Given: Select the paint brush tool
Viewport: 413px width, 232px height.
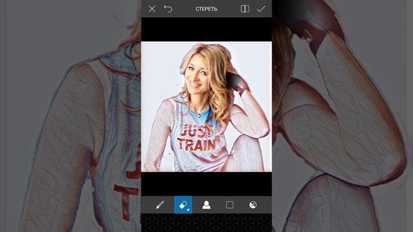Looking at the screenshot, I should [160, 205].
